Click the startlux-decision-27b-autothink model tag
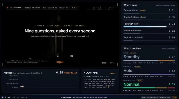The height and width of the screenshot is (99, 179). tap(156, 98)
